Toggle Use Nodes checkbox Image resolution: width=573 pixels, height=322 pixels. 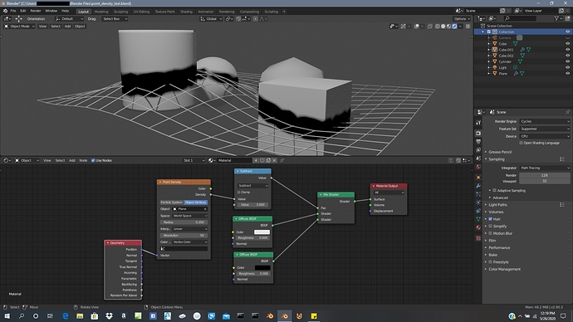click(x=93, y=160)
